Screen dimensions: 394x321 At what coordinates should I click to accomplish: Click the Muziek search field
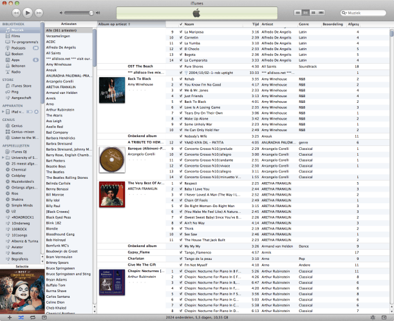pyautogui.click(x=363, y=13)
